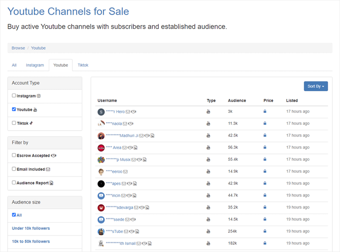This screenshot has height=252, width=340.
Task: Toggle the All audience size checkbox
Action: 14,215
